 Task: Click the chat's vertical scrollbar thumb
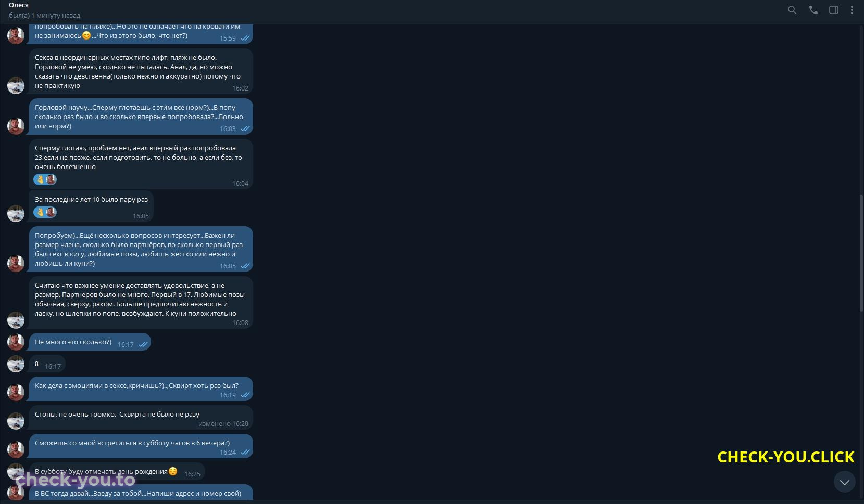[x=861, y=253]
